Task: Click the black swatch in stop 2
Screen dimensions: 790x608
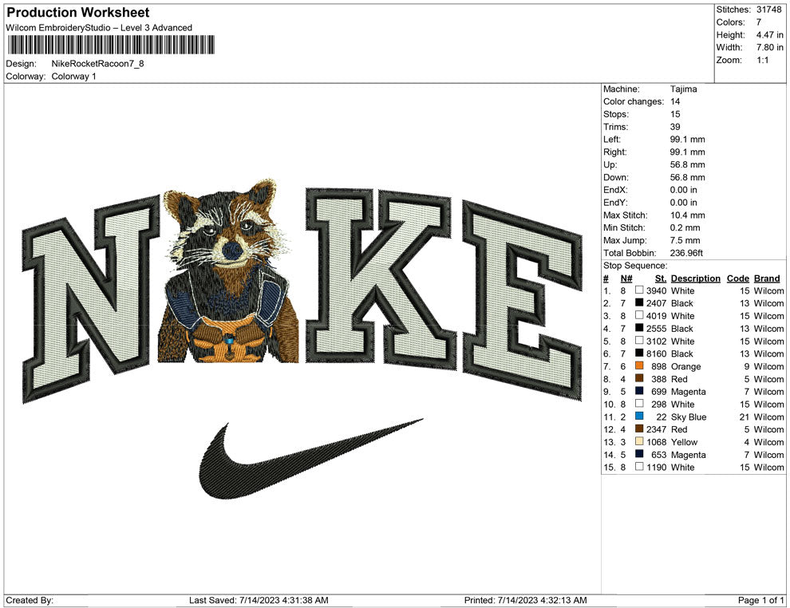Action: (639, 302)
